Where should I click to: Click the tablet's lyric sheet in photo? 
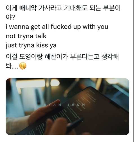[x=66, y=113]
